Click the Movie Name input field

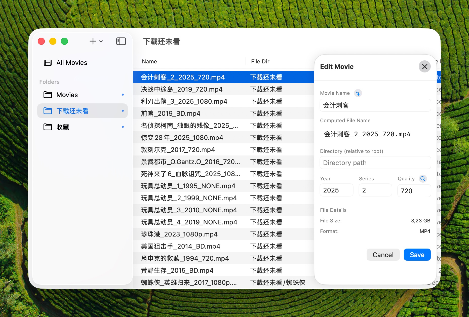[375, 105]
